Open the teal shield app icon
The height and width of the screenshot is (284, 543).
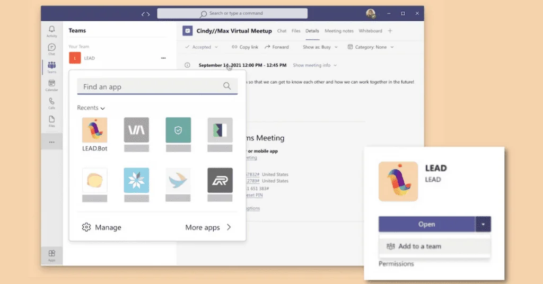pos(178,130)
